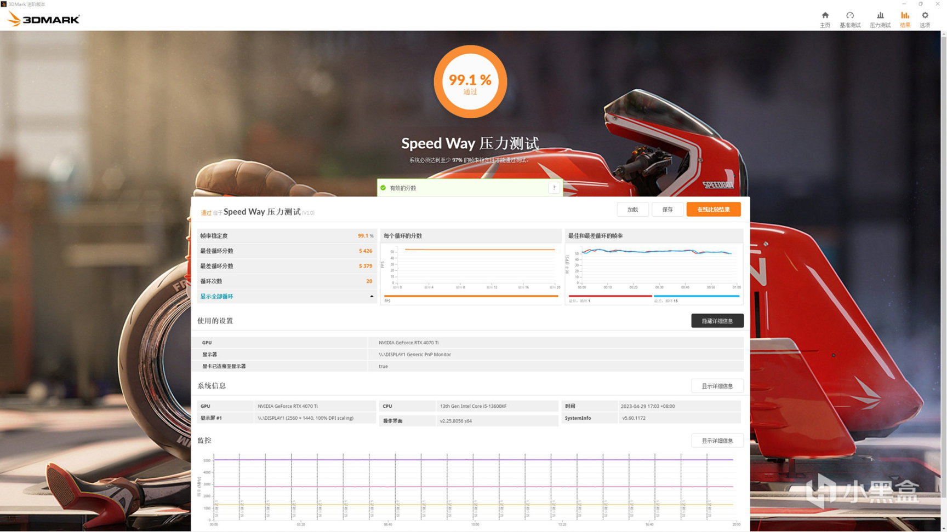The width and height of the screenshot is (947, 532).
Task: Click the orange 在线比较结果 button
Action: tap(713, 209)
